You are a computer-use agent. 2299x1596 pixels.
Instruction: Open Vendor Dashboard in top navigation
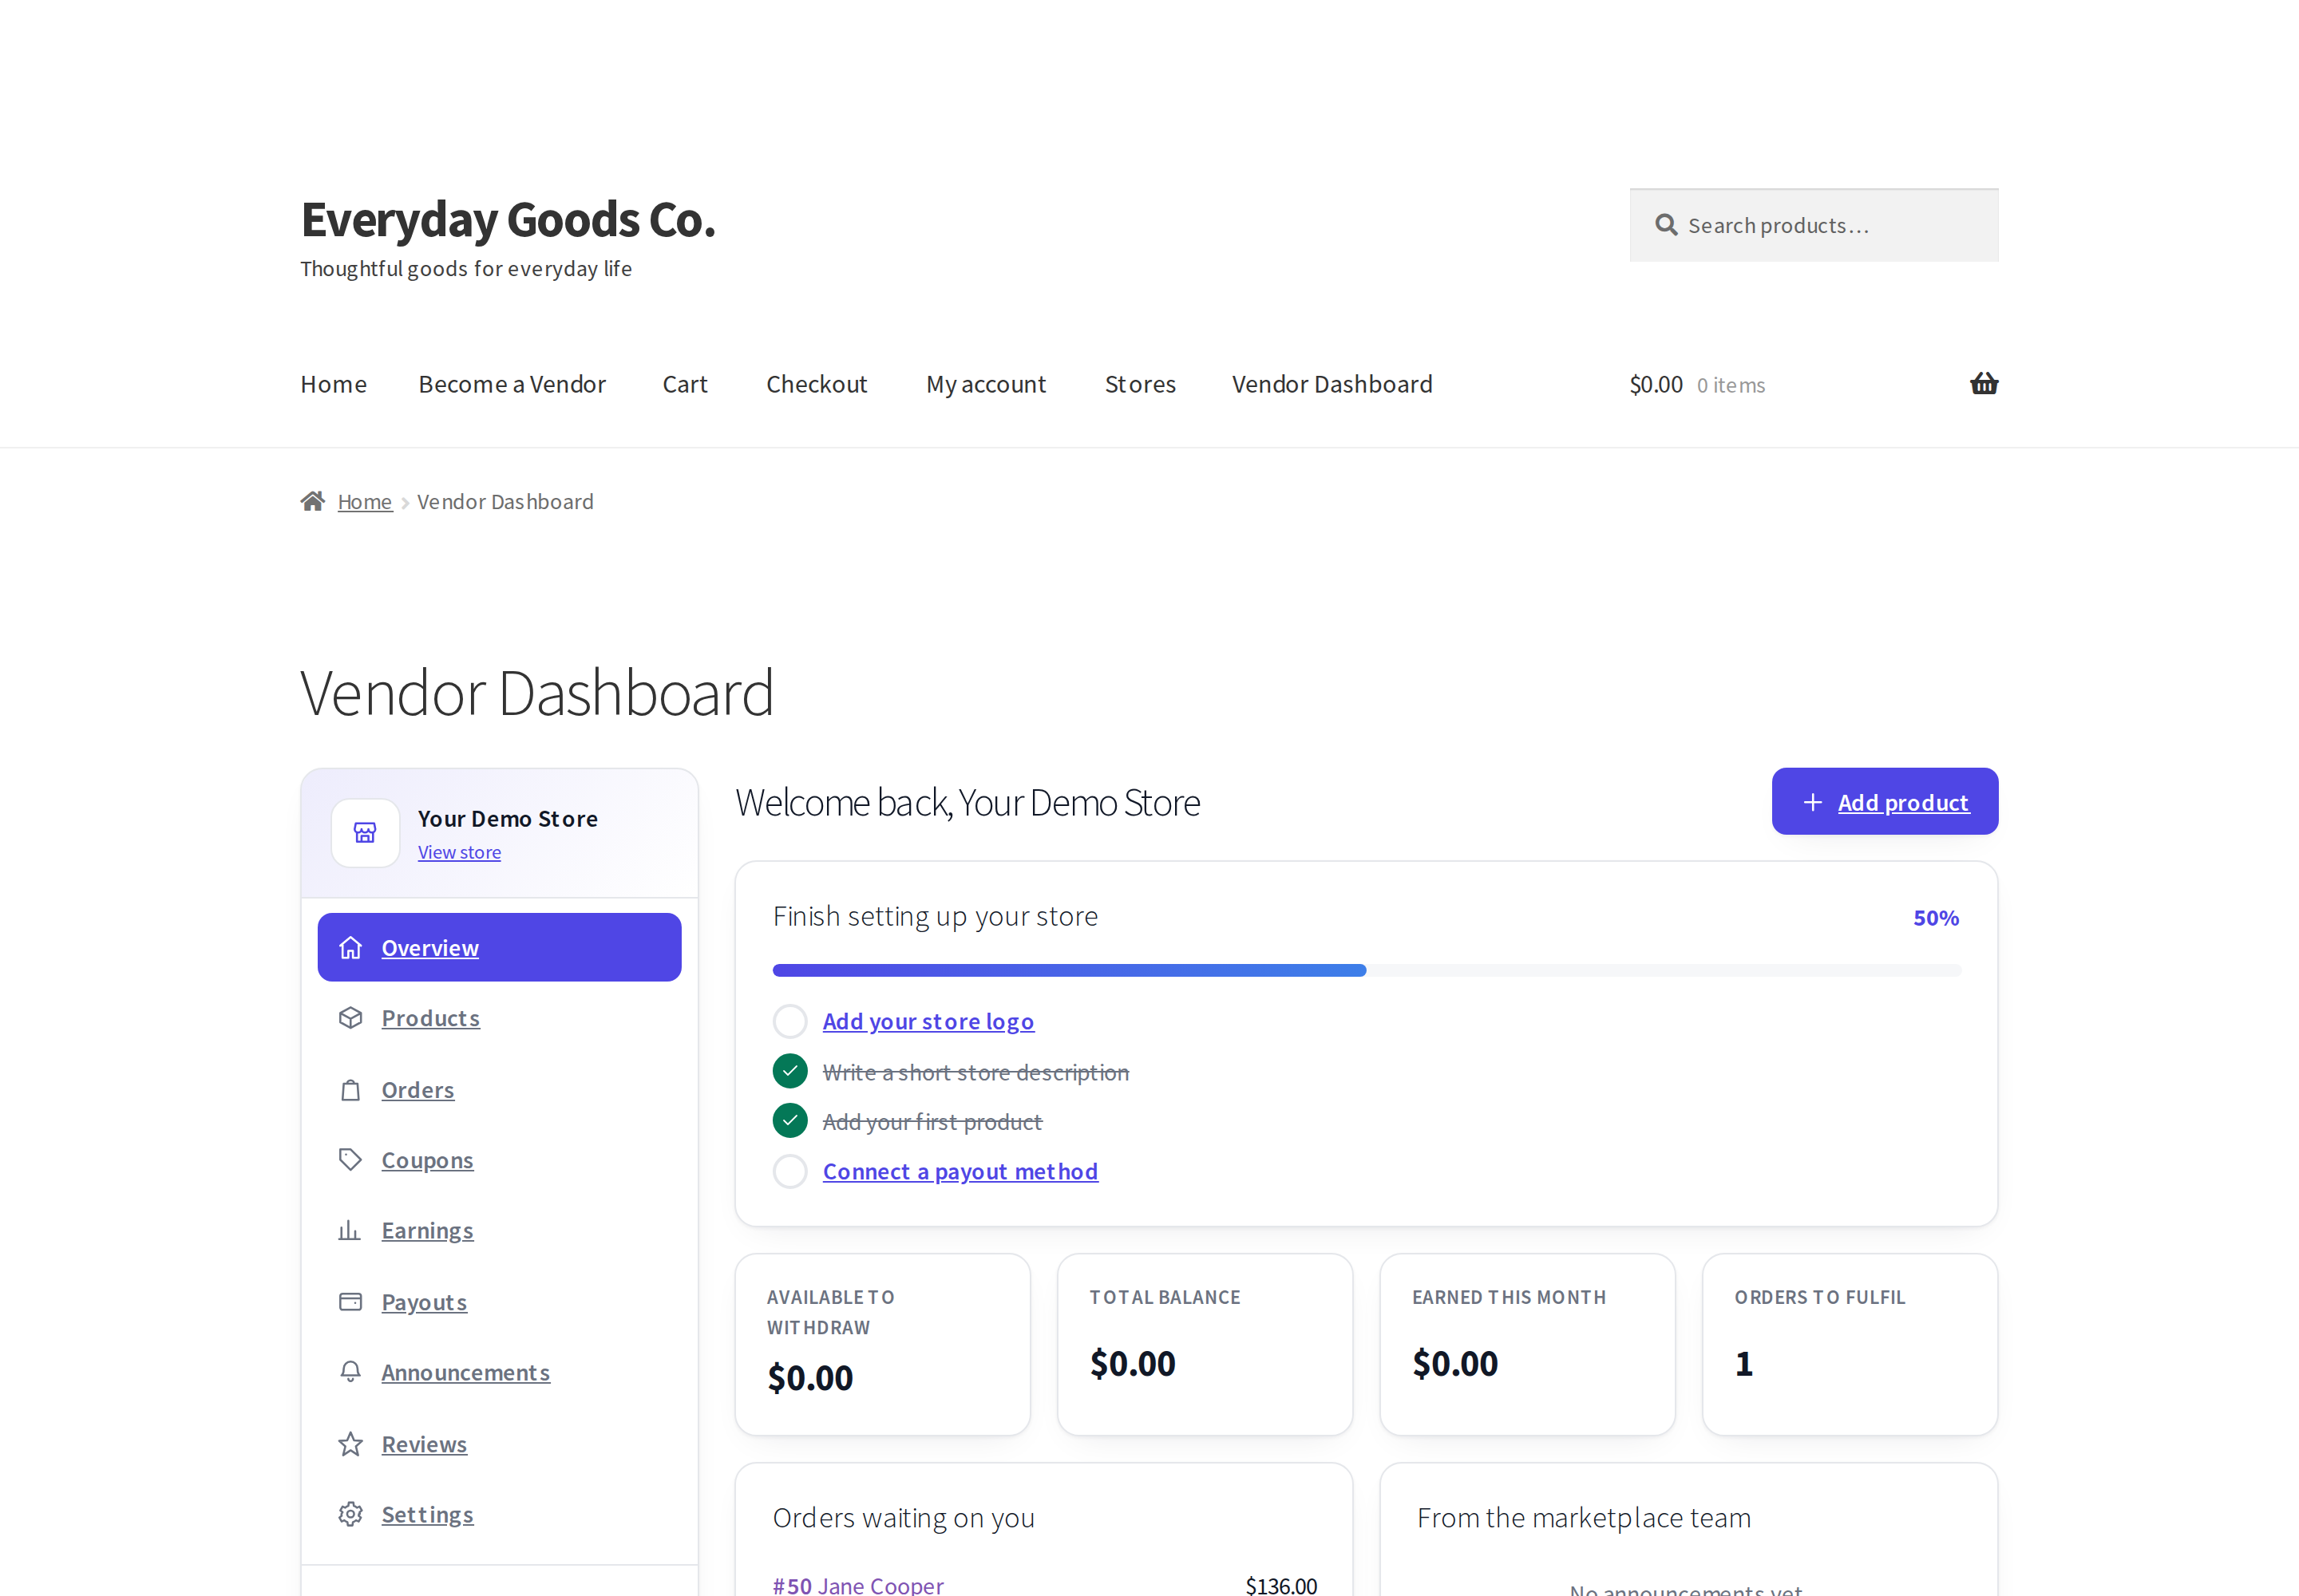(x=1332, y=384)
